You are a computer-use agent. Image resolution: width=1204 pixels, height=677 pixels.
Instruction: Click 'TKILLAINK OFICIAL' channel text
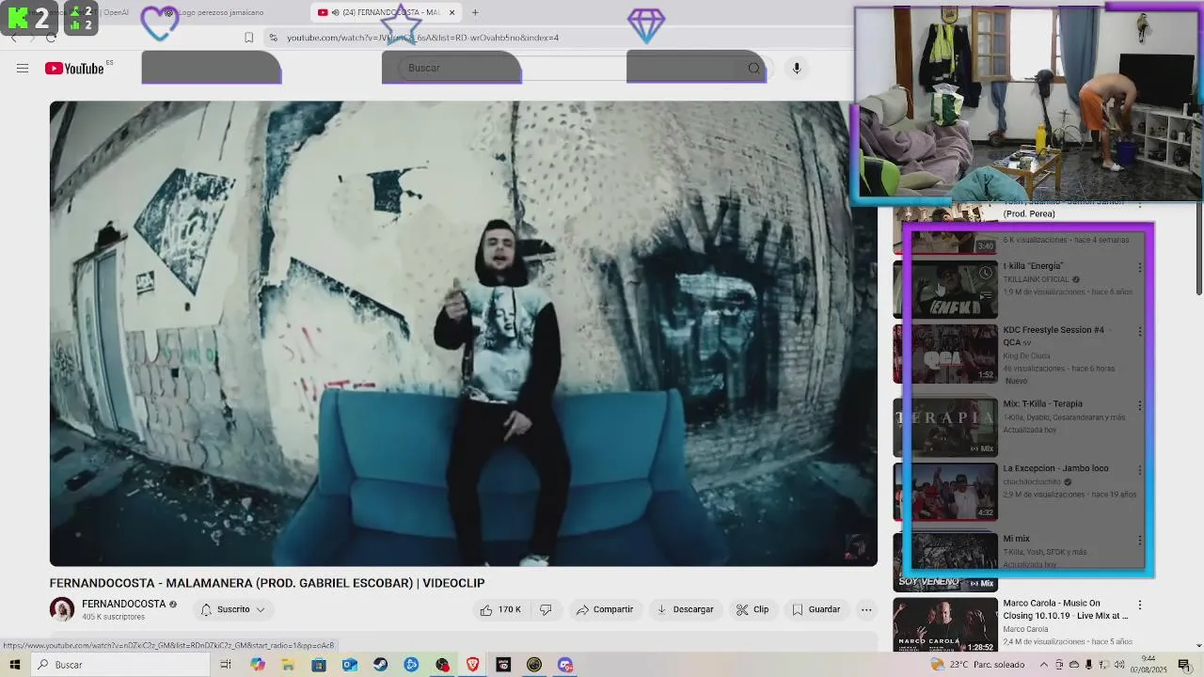click(x=1036, y=279)
